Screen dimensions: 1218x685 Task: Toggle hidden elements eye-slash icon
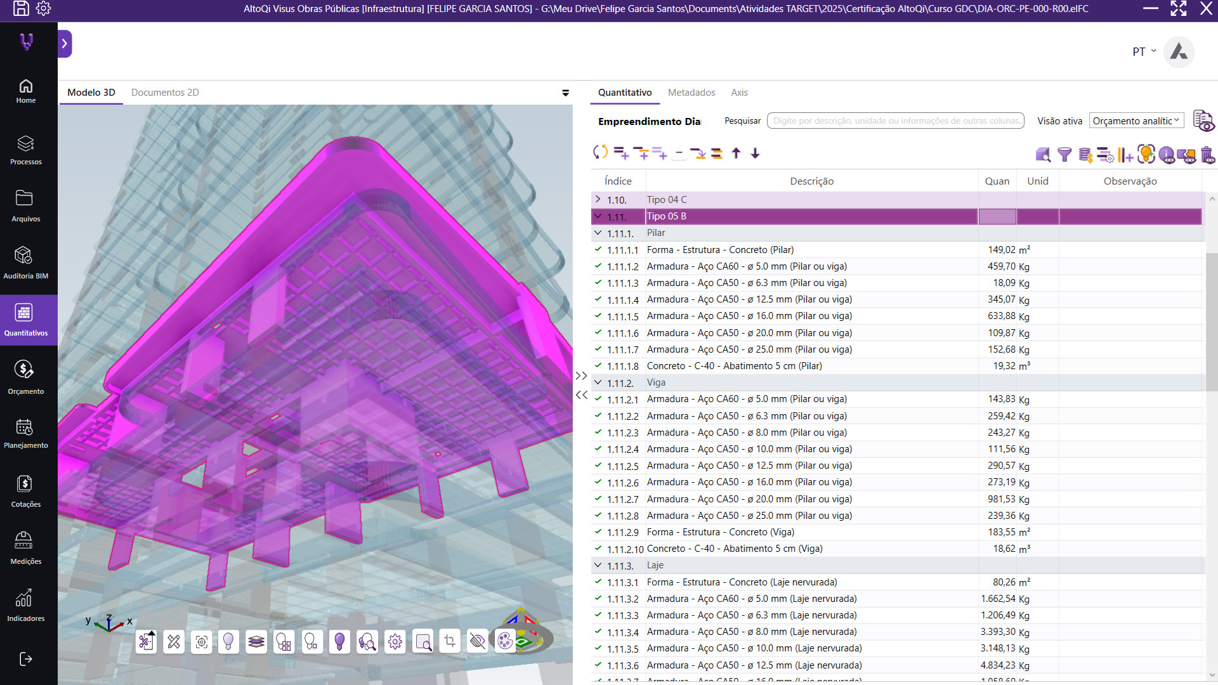click(477, 641)
